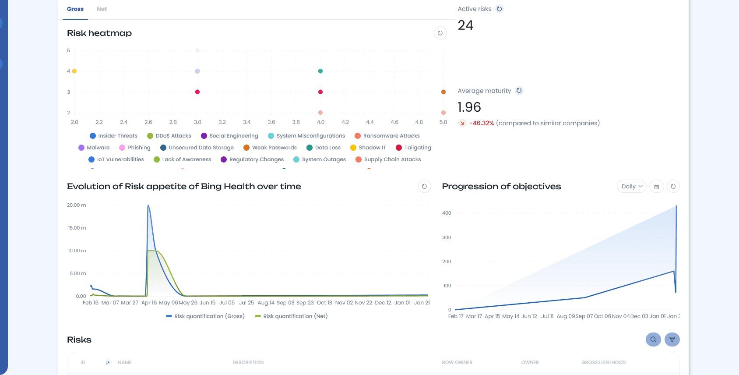Viewport: 739px width, 375px height.
Task: Refresh the Risk heatmap chart
Action: [x=440, y=33]
